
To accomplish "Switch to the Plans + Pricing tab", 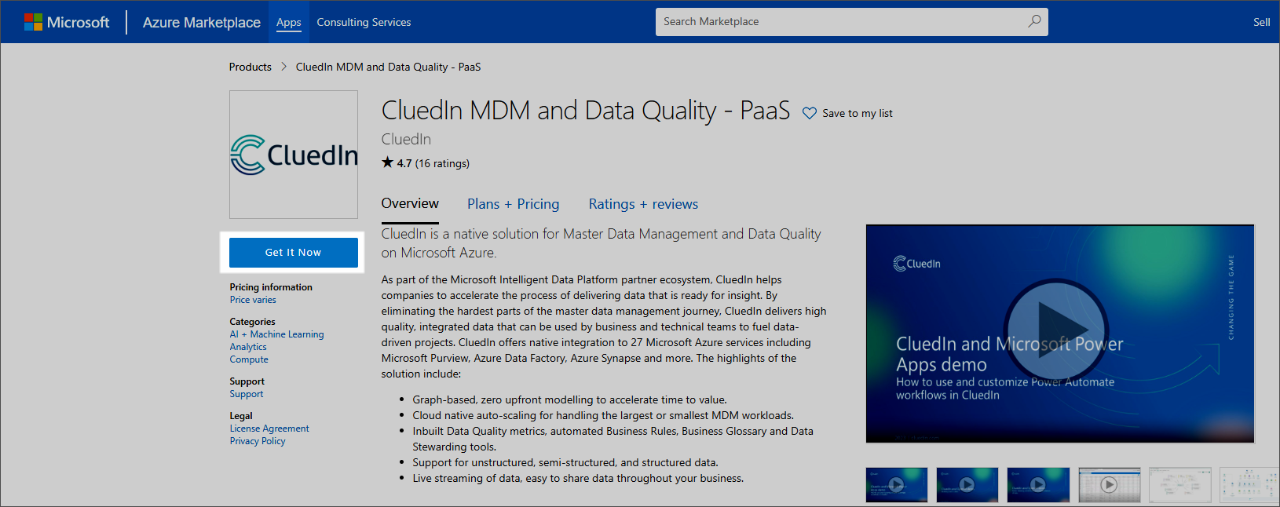I will coord(513,204).
